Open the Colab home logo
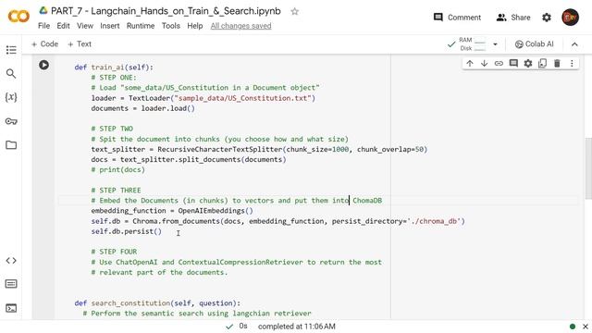 click(18, 17)
